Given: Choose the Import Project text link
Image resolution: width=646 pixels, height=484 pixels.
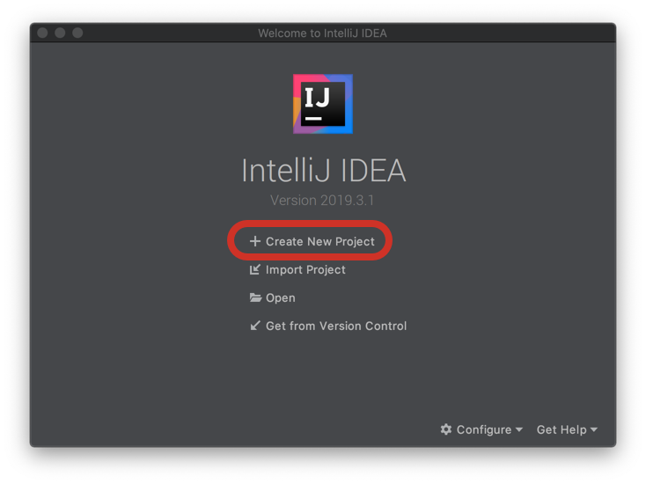Looking at the screenshot, I should (x=305, y=270).
